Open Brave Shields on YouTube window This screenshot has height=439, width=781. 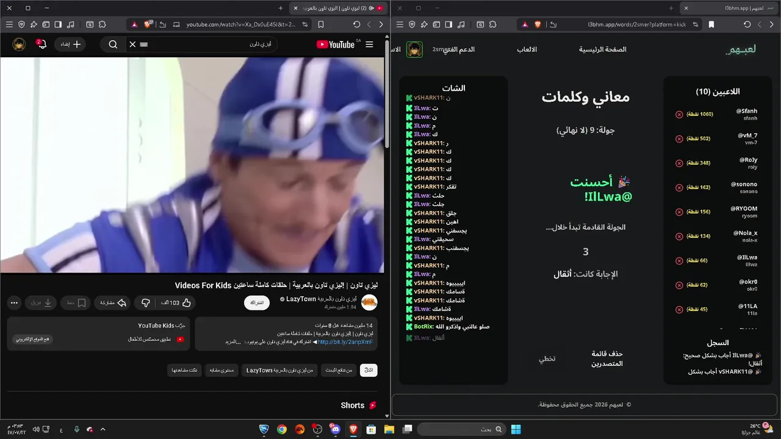pyautogui.click(x=148, y=24)
